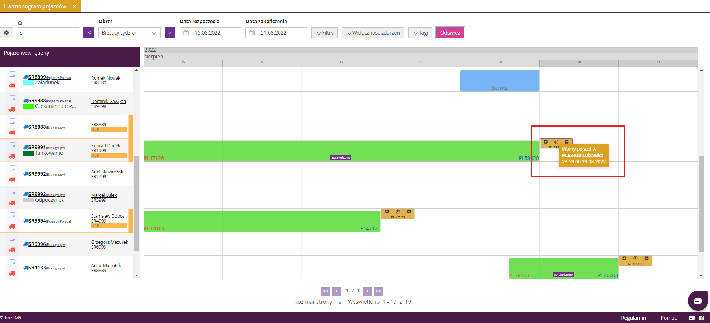Go to previous results page
This screenshot has height=323, width=710.
336,291
